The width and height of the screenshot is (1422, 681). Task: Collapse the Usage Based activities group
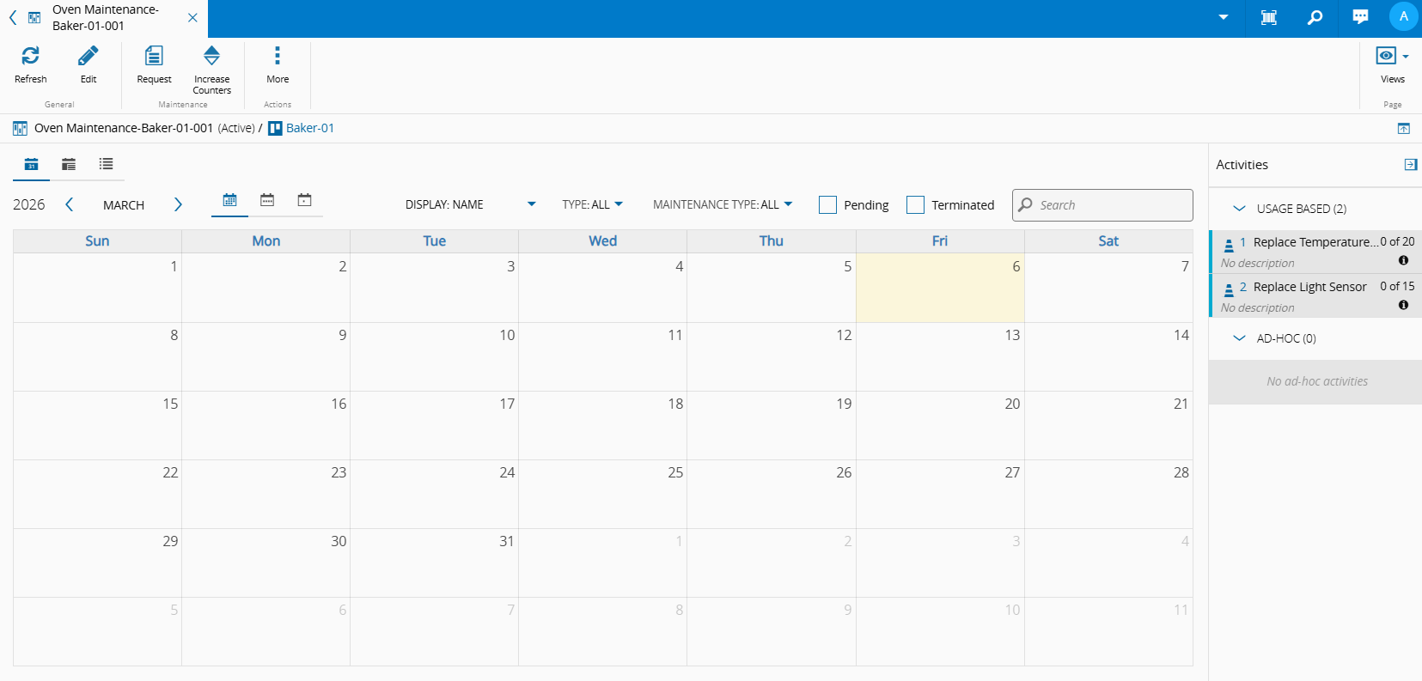pyautogui.click(x=1239, y=209)
